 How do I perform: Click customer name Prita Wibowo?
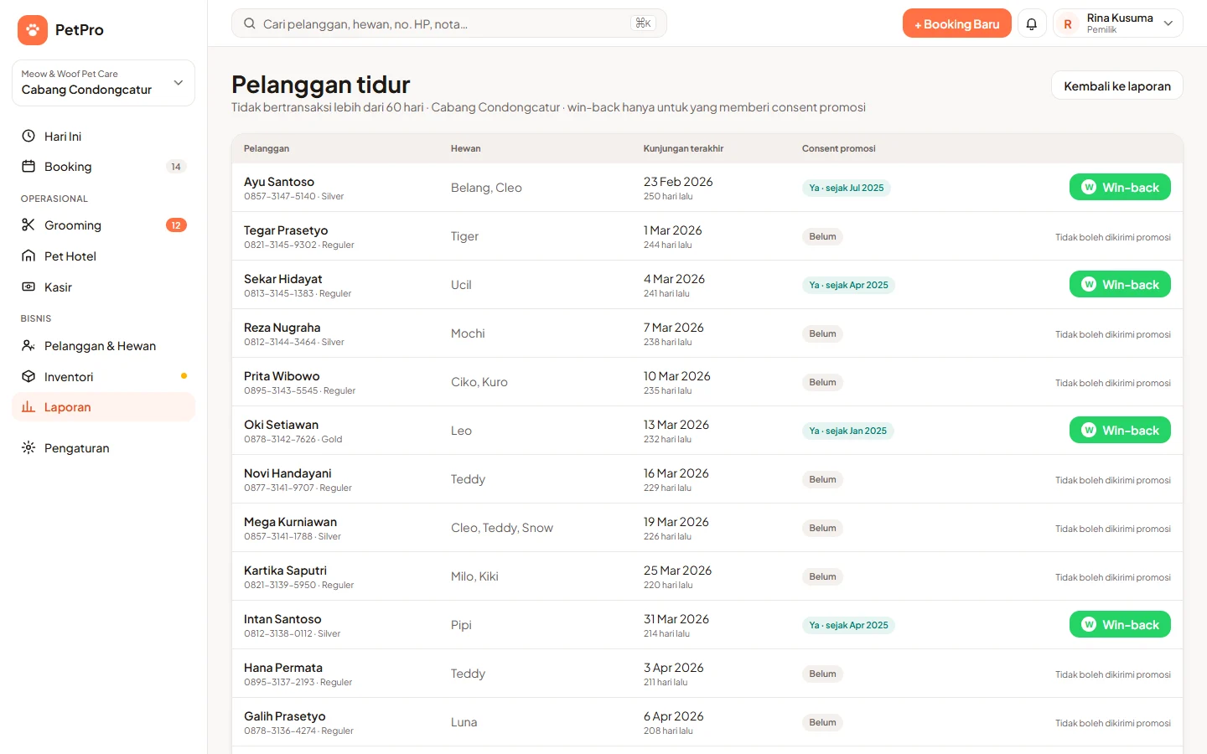282,376
